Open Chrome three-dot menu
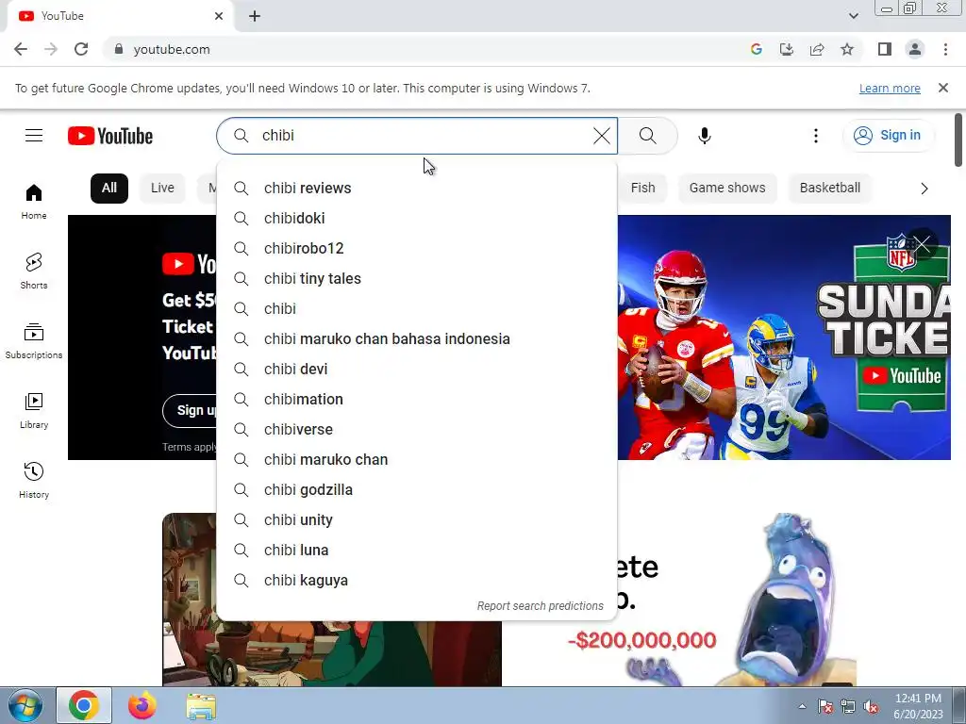This screenshot has height=724, width=966. (945, 49)
